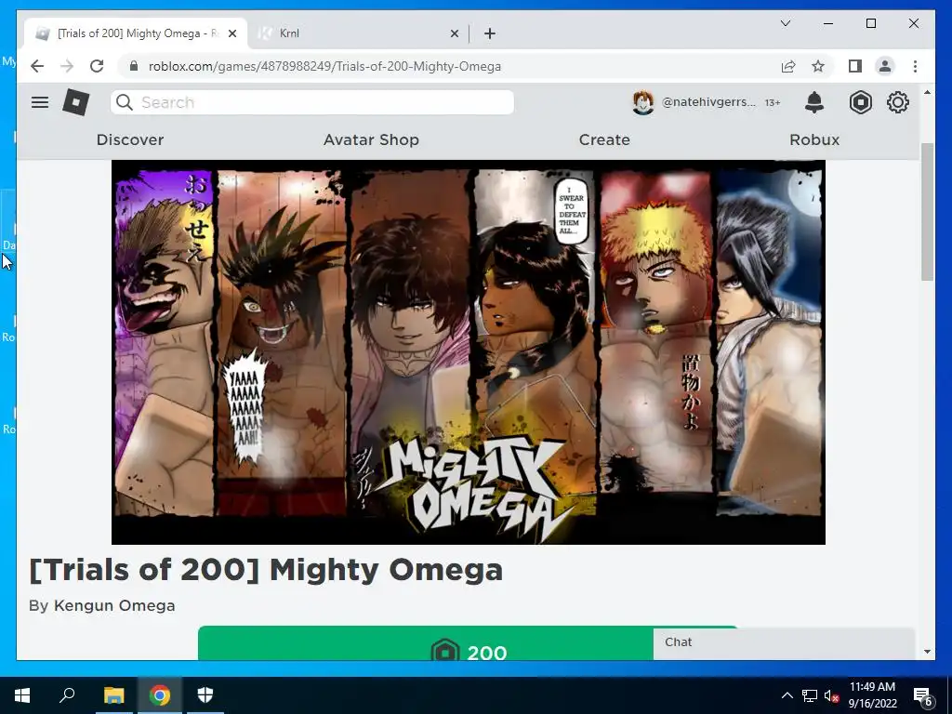Click the game title heading text
Screen dimensions: 952x714
[x=266, y=570]
